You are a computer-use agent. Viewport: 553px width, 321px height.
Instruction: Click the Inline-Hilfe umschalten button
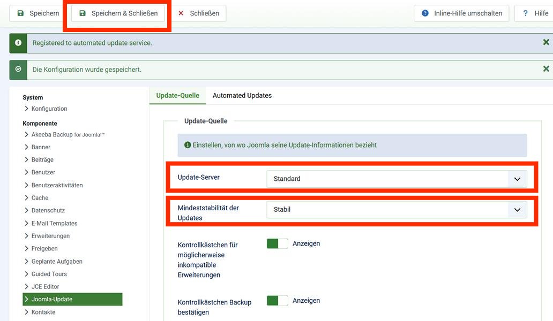point(461,13)
